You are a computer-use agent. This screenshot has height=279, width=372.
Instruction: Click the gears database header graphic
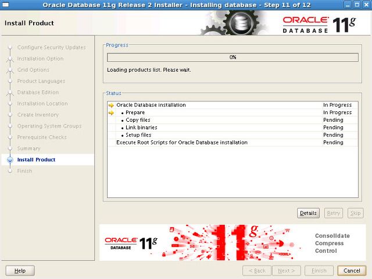coord(234,23)
